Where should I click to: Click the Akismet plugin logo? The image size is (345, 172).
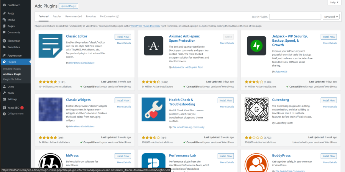(153, 46)
